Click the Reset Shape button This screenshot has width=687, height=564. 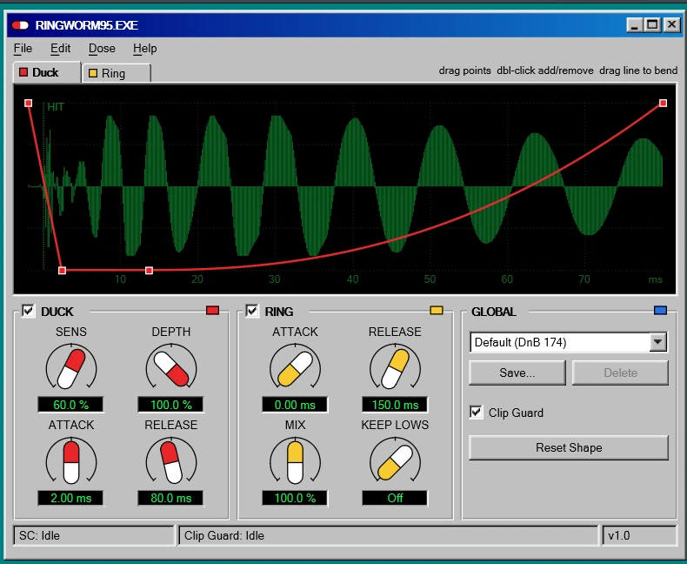(x=569, y=447)
